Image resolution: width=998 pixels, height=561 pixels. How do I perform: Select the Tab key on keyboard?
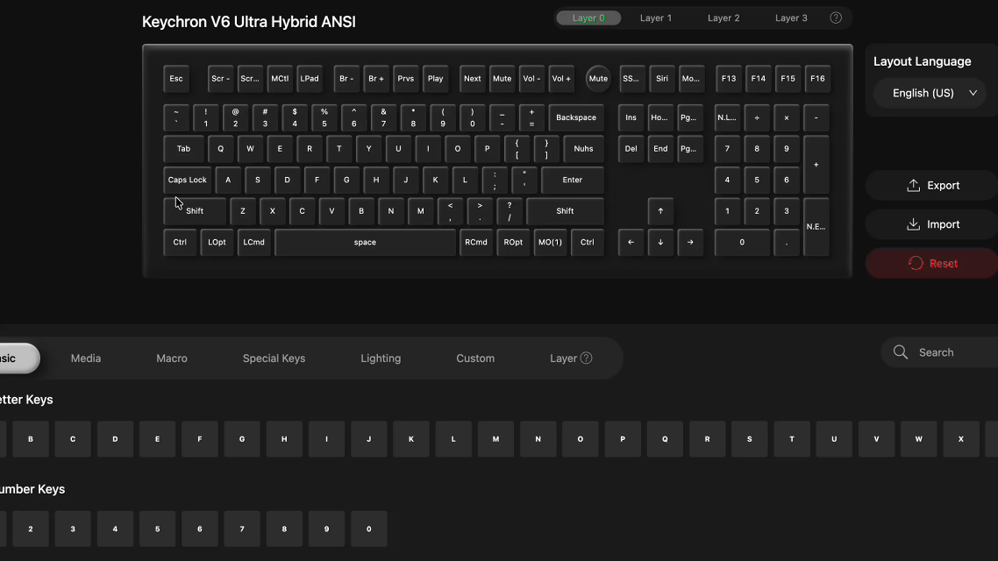tap(184, 149)
